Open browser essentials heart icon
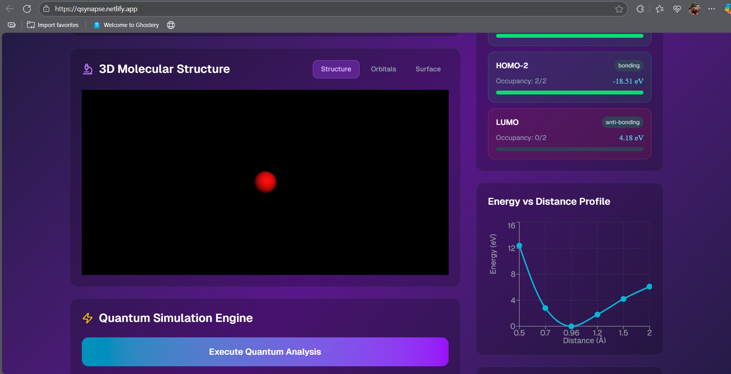The height and width of the screenshot is (374, 731). 677,9
